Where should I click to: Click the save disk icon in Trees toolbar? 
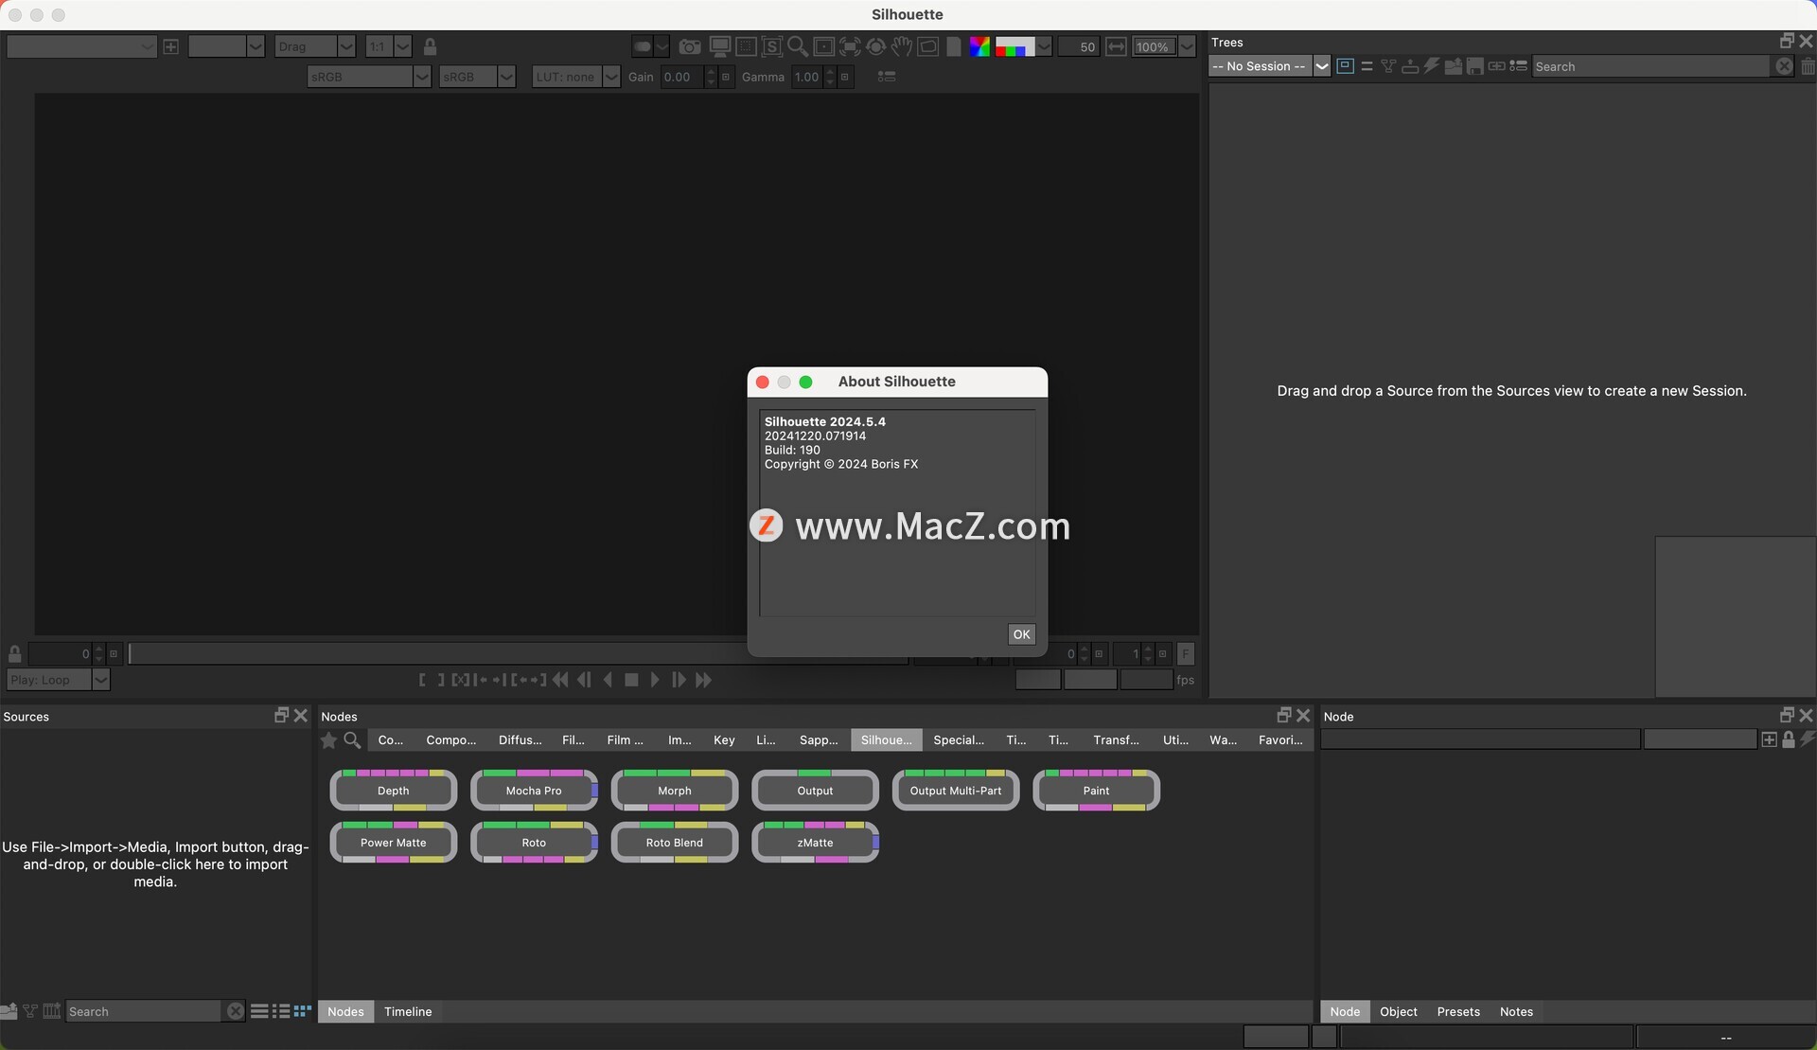(1474, 66)
